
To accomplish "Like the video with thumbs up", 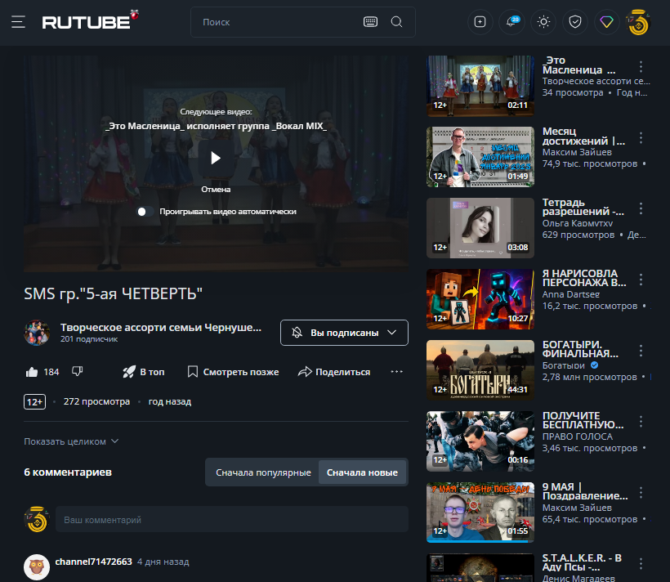I will coord(32,372).
